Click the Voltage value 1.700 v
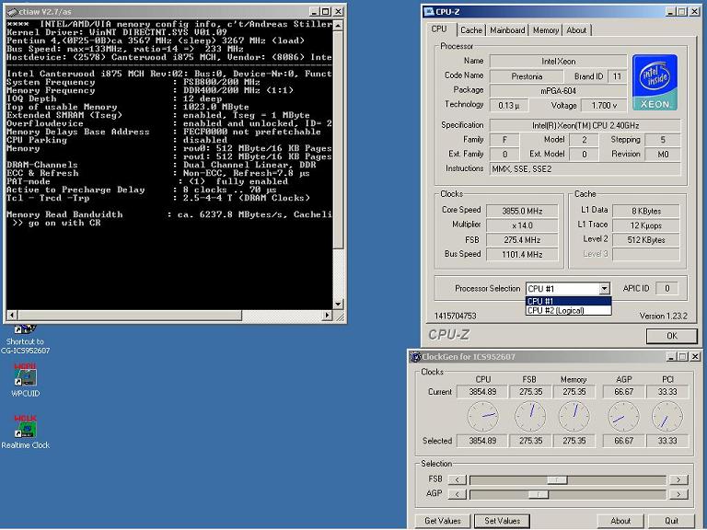 604,106
